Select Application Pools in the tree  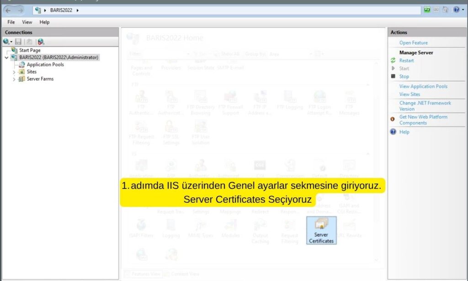[45, 65]
